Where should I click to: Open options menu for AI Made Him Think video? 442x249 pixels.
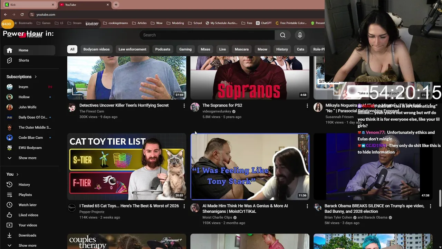[x=307, y=206]
